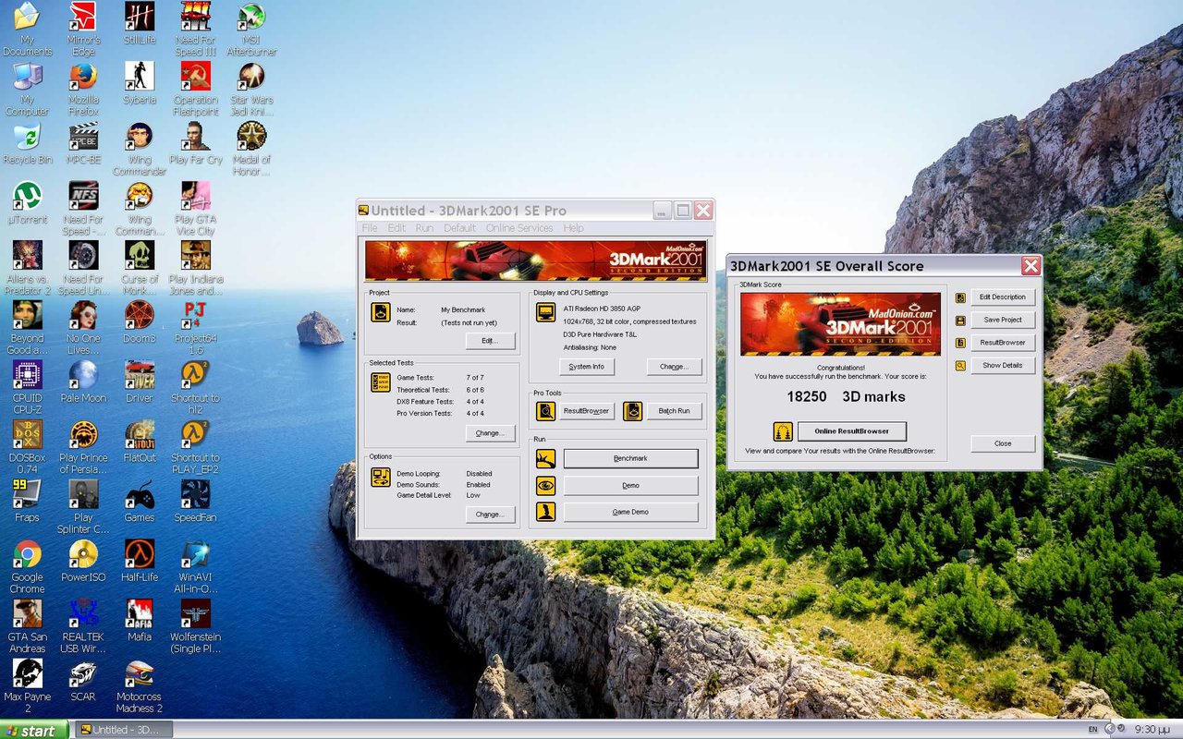This screenshot has width=1183, height=739.
Task: Click the Play Far Cry shortcut
Action: (195, 141)
